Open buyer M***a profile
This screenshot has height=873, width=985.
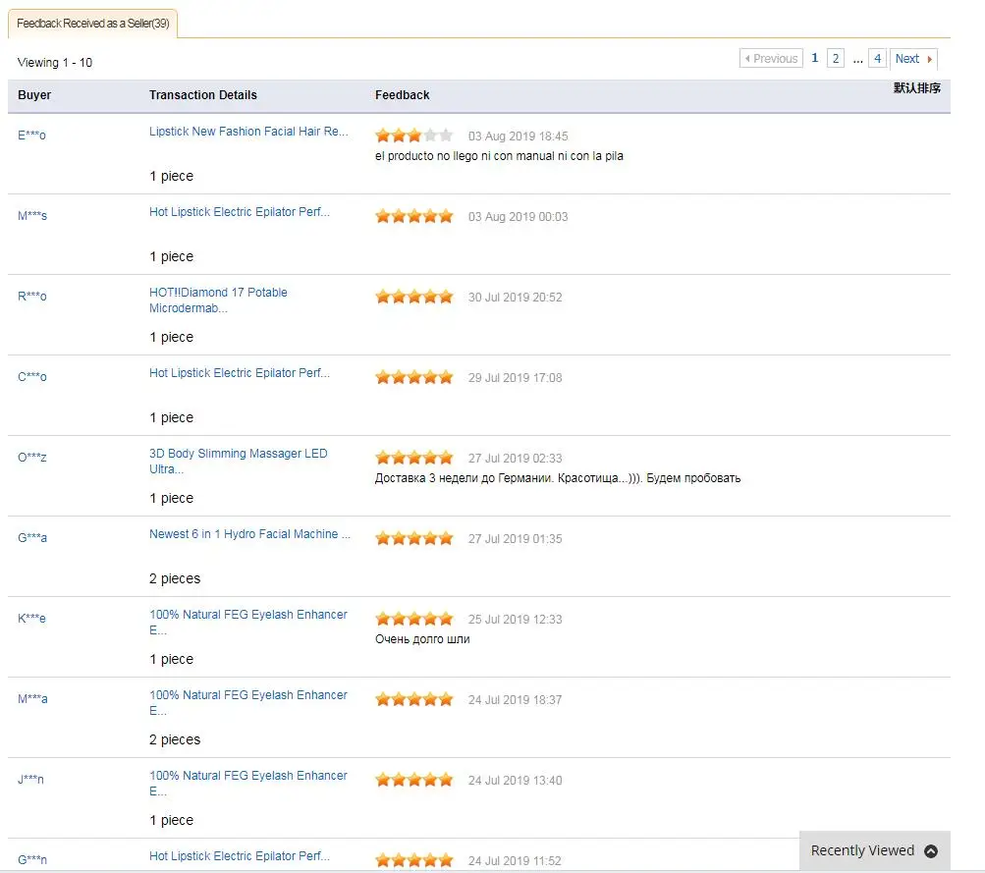pyautogui.click(x=32, y=698)
